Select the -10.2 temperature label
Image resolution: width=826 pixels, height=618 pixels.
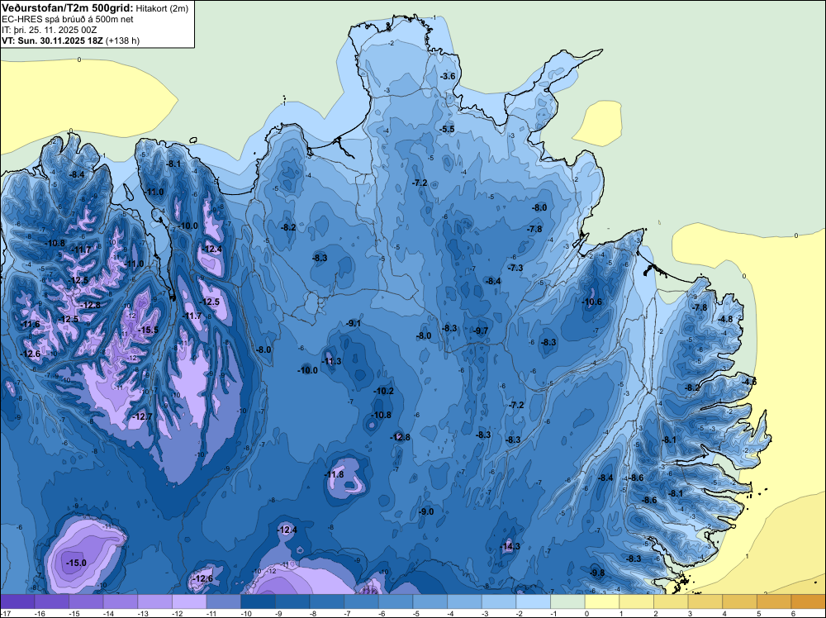pos(383,391)
